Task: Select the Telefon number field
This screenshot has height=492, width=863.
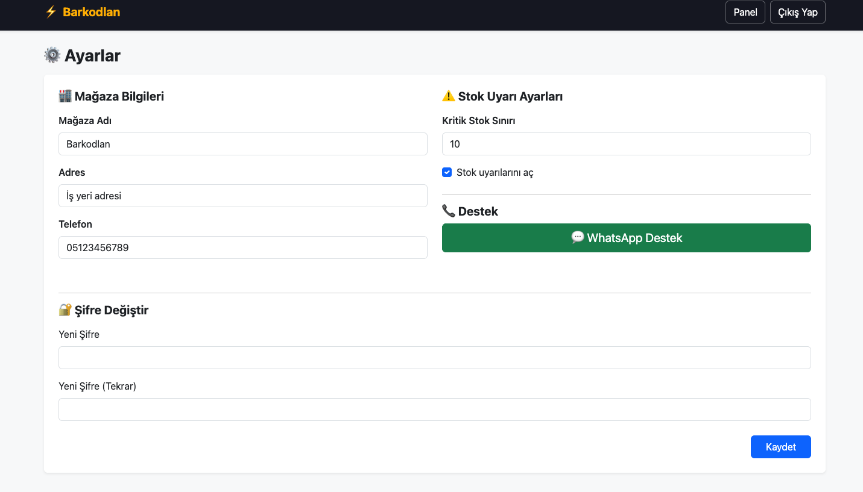Action: pyautogui.click(x=242, y=248)
